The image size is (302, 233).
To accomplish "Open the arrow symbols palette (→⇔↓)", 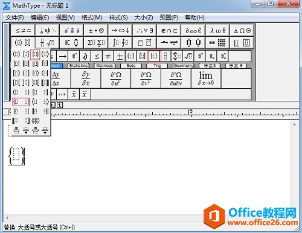I will (x=120, y=30).
